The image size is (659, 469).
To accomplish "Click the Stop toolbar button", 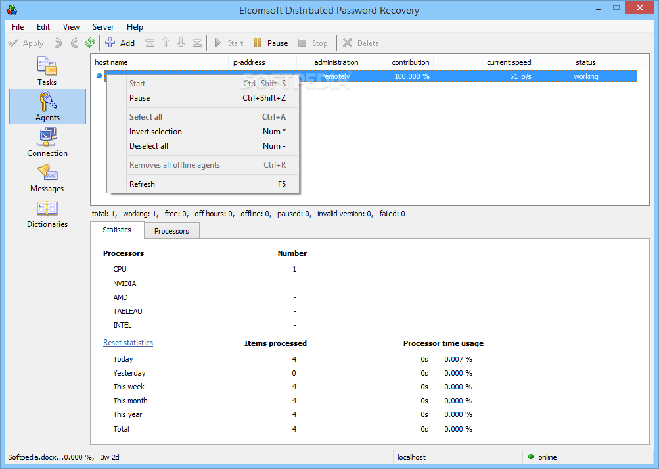I will 313,43.
